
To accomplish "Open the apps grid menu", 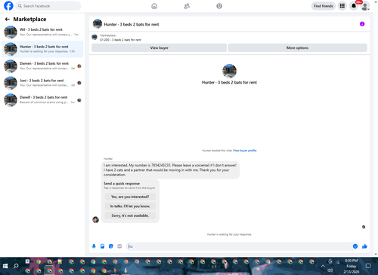I will [342, 6].
